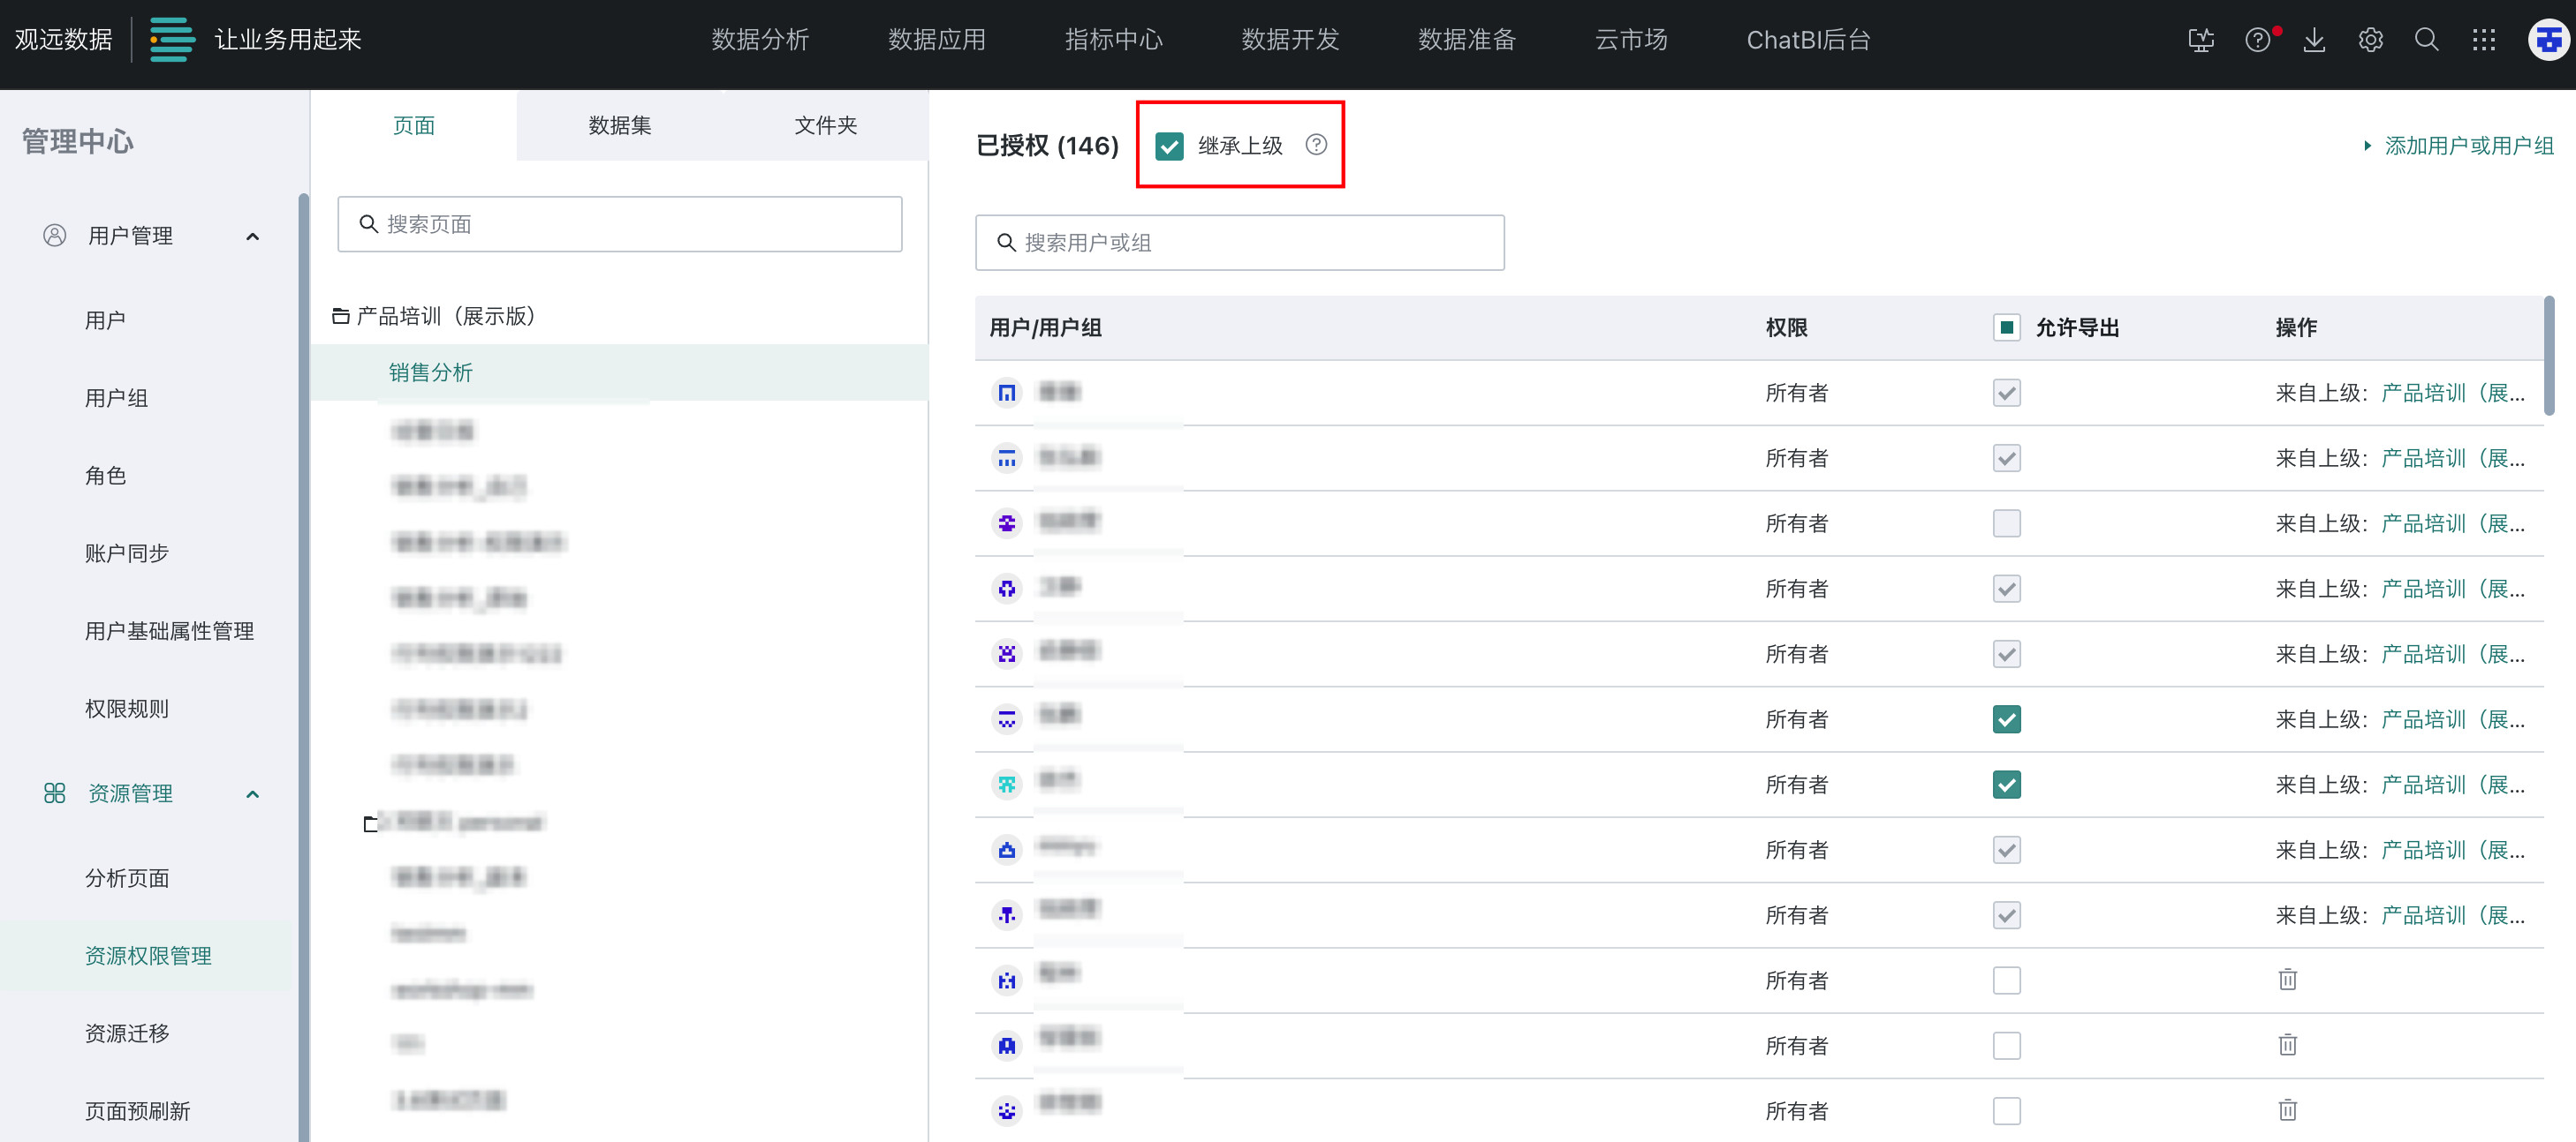The width and height of the screenshot is (2576, 1142).
Task: Open the apps grid icon
Action: tap(2484, 40)
